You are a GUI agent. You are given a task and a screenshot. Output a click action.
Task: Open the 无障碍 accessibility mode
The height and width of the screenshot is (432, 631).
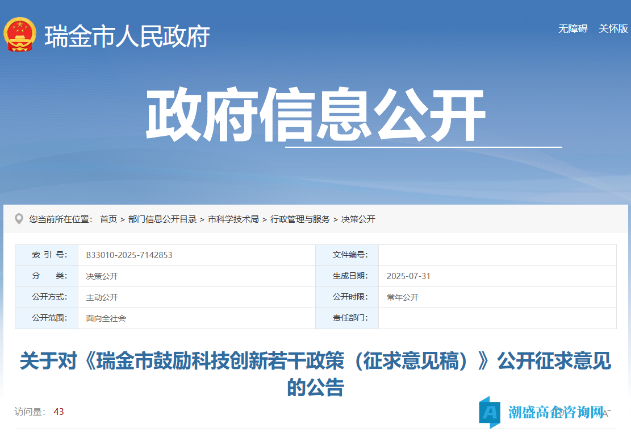tap(573, 28)
